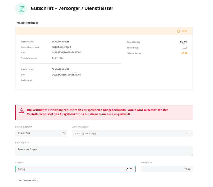
Task: Click the red warning triangle icon
Action: [21, 111]
